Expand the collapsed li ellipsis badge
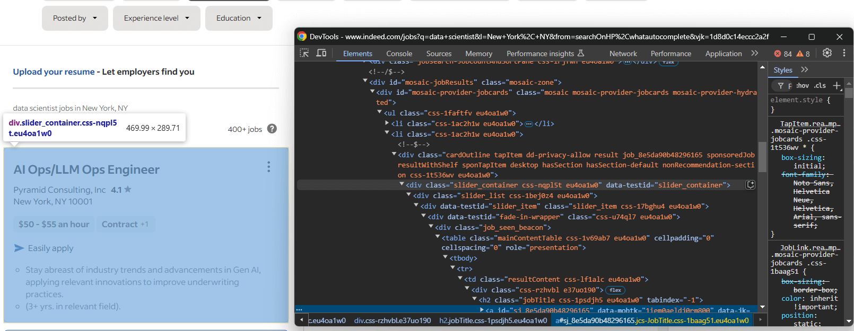The image size is (854, 331). (529, 124)
